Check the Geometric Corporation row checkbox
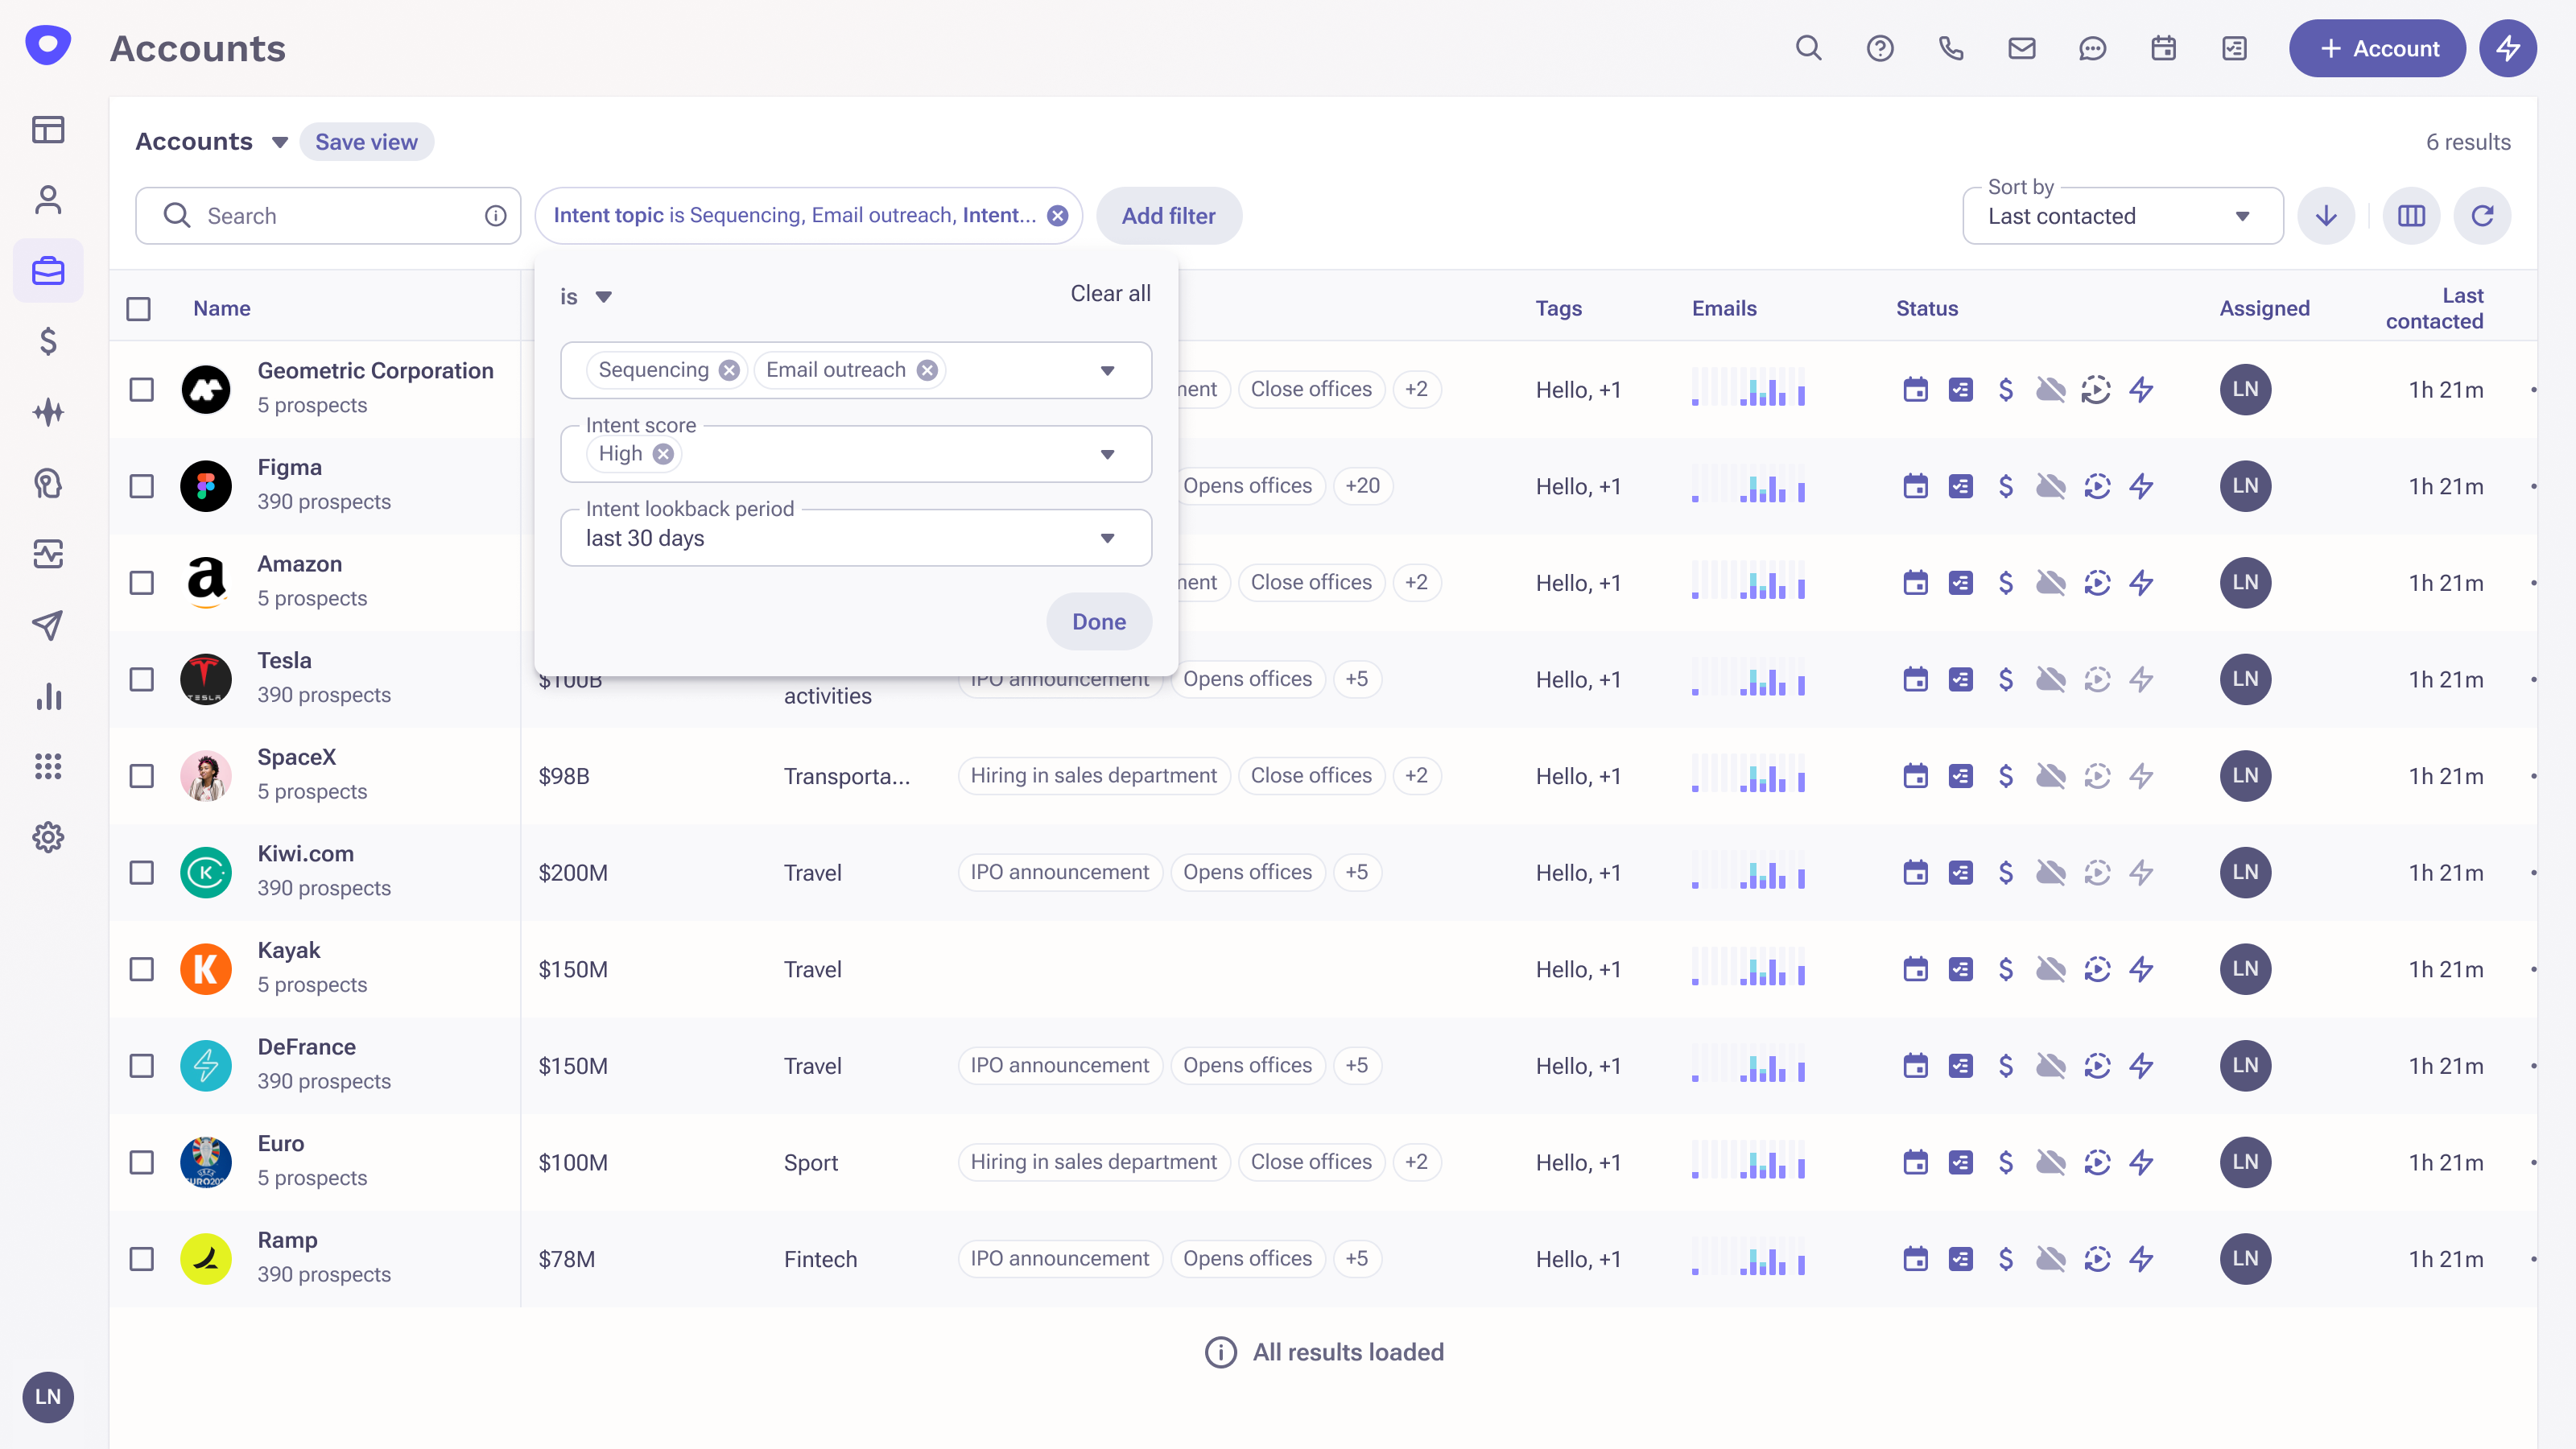 point(142,389)
